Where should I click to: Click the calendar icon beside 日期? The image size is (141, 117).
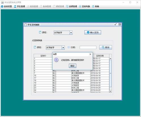[x=69, y=47]
